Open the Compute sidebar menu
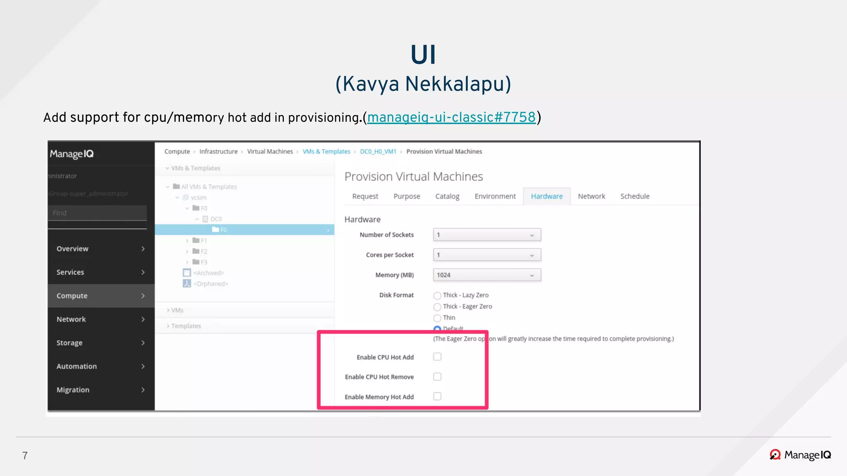 101,296
